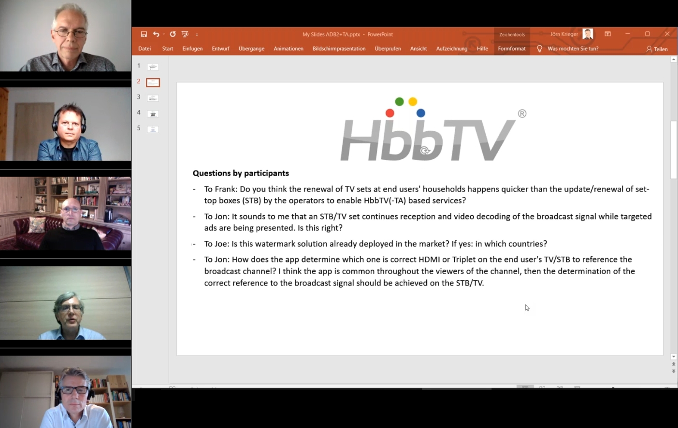The width and height of the screenshot is (678, 428).
Task: Click the Teilen button
Action: pyautogui.click(x=657, y=49)
